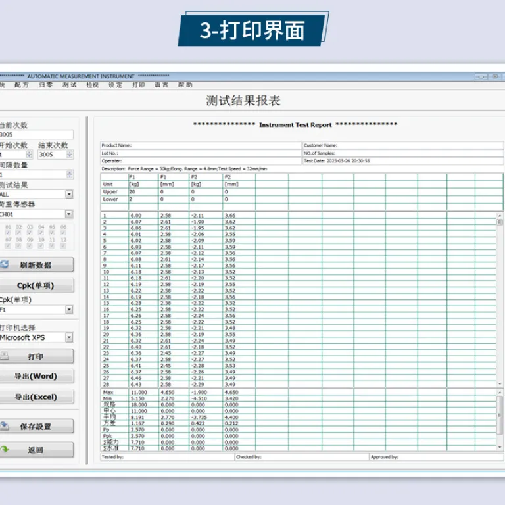Click the green return arrow icon
The width and height of the screenshot is (505, 505).
(5, 449)
